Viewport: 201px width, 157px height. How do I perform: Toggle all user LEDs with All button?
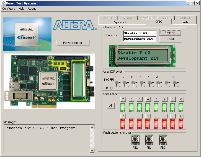point(111,106)
